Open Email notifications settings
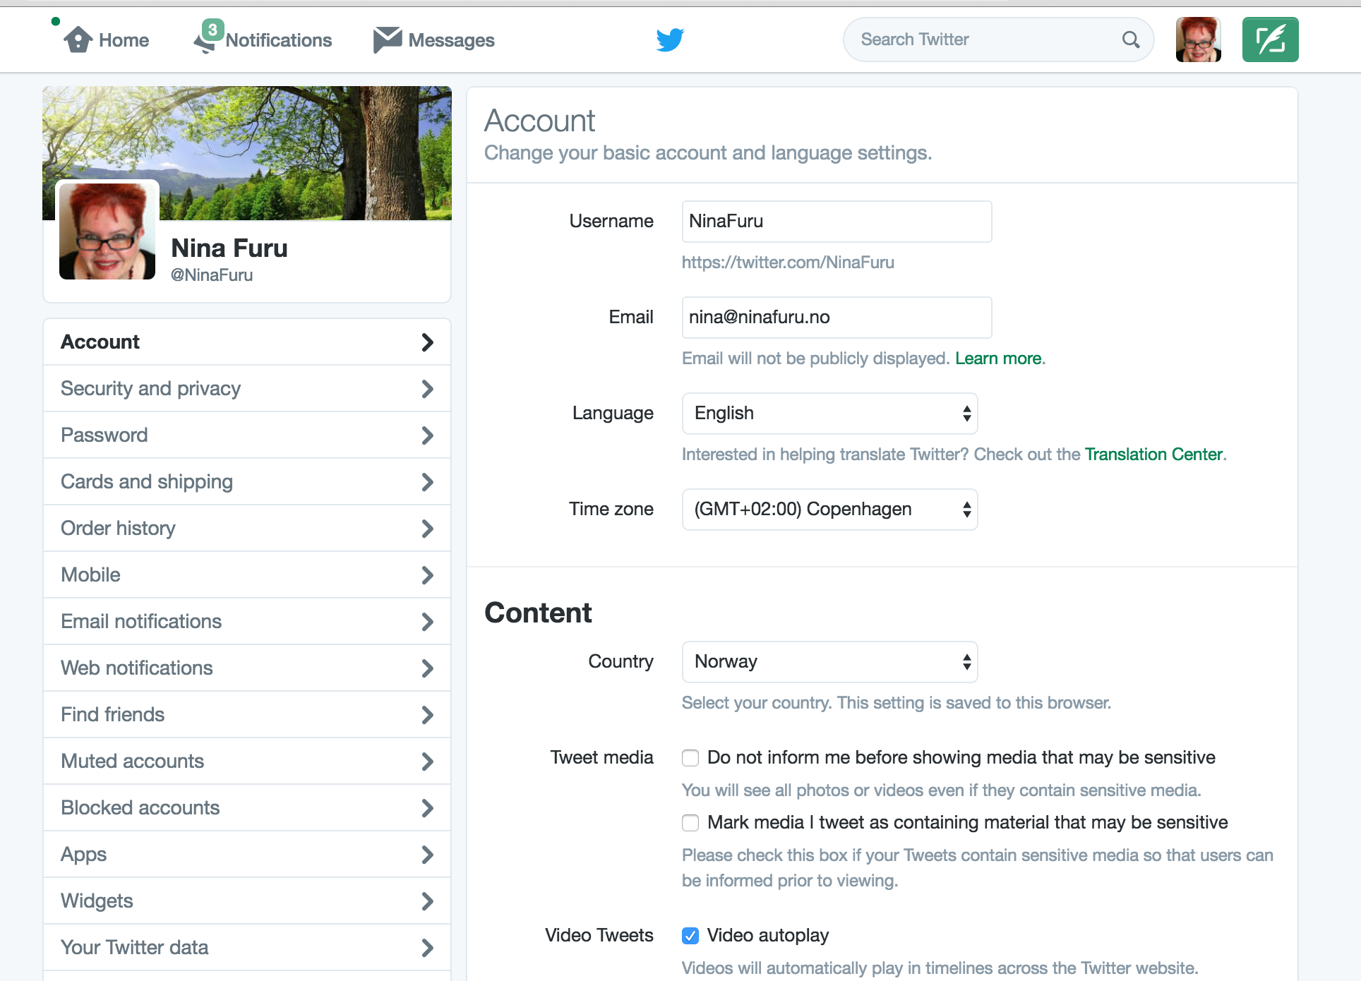The image size is (1361, 981). click(247, 621)
